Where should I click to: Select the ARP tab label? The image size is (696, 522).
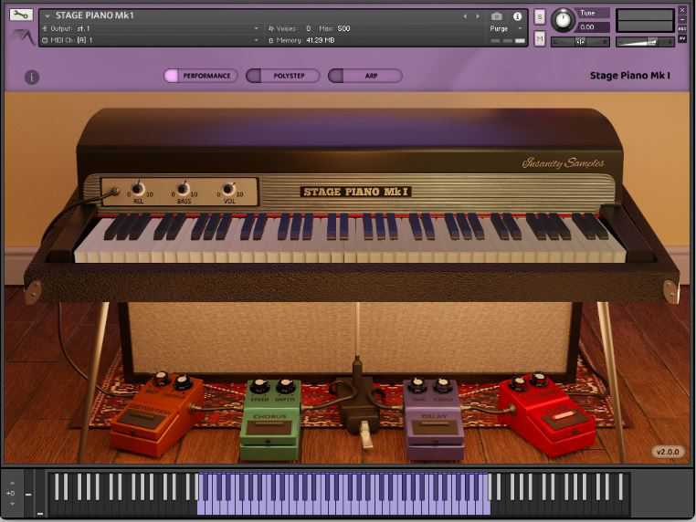[x=371, y=76]
